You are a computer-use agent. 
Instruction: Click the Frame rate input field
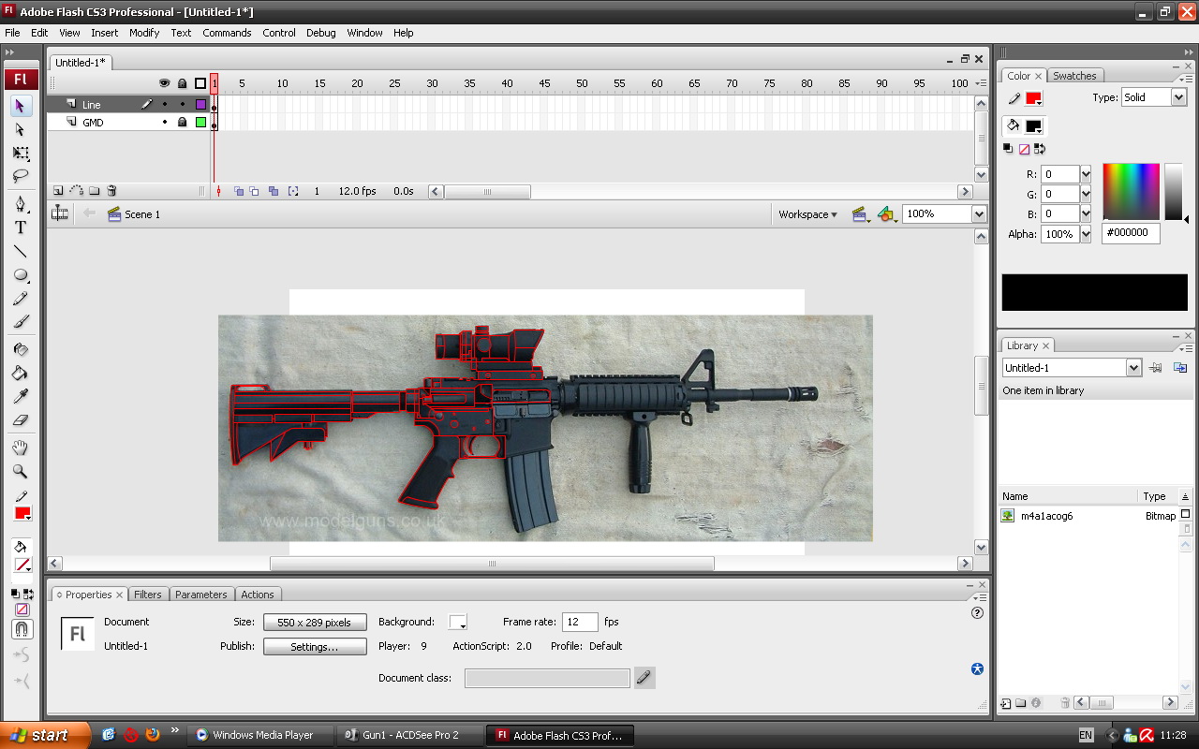click(579, 622)
